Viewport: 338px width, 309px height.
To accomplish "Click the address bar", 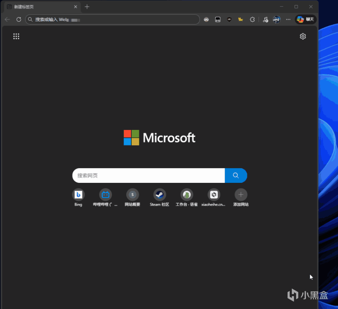I will (x=113, y=20).
